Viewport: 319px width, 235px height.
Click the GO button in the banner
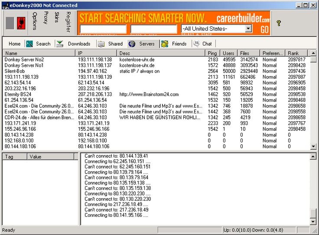click(x=264, y=30)
